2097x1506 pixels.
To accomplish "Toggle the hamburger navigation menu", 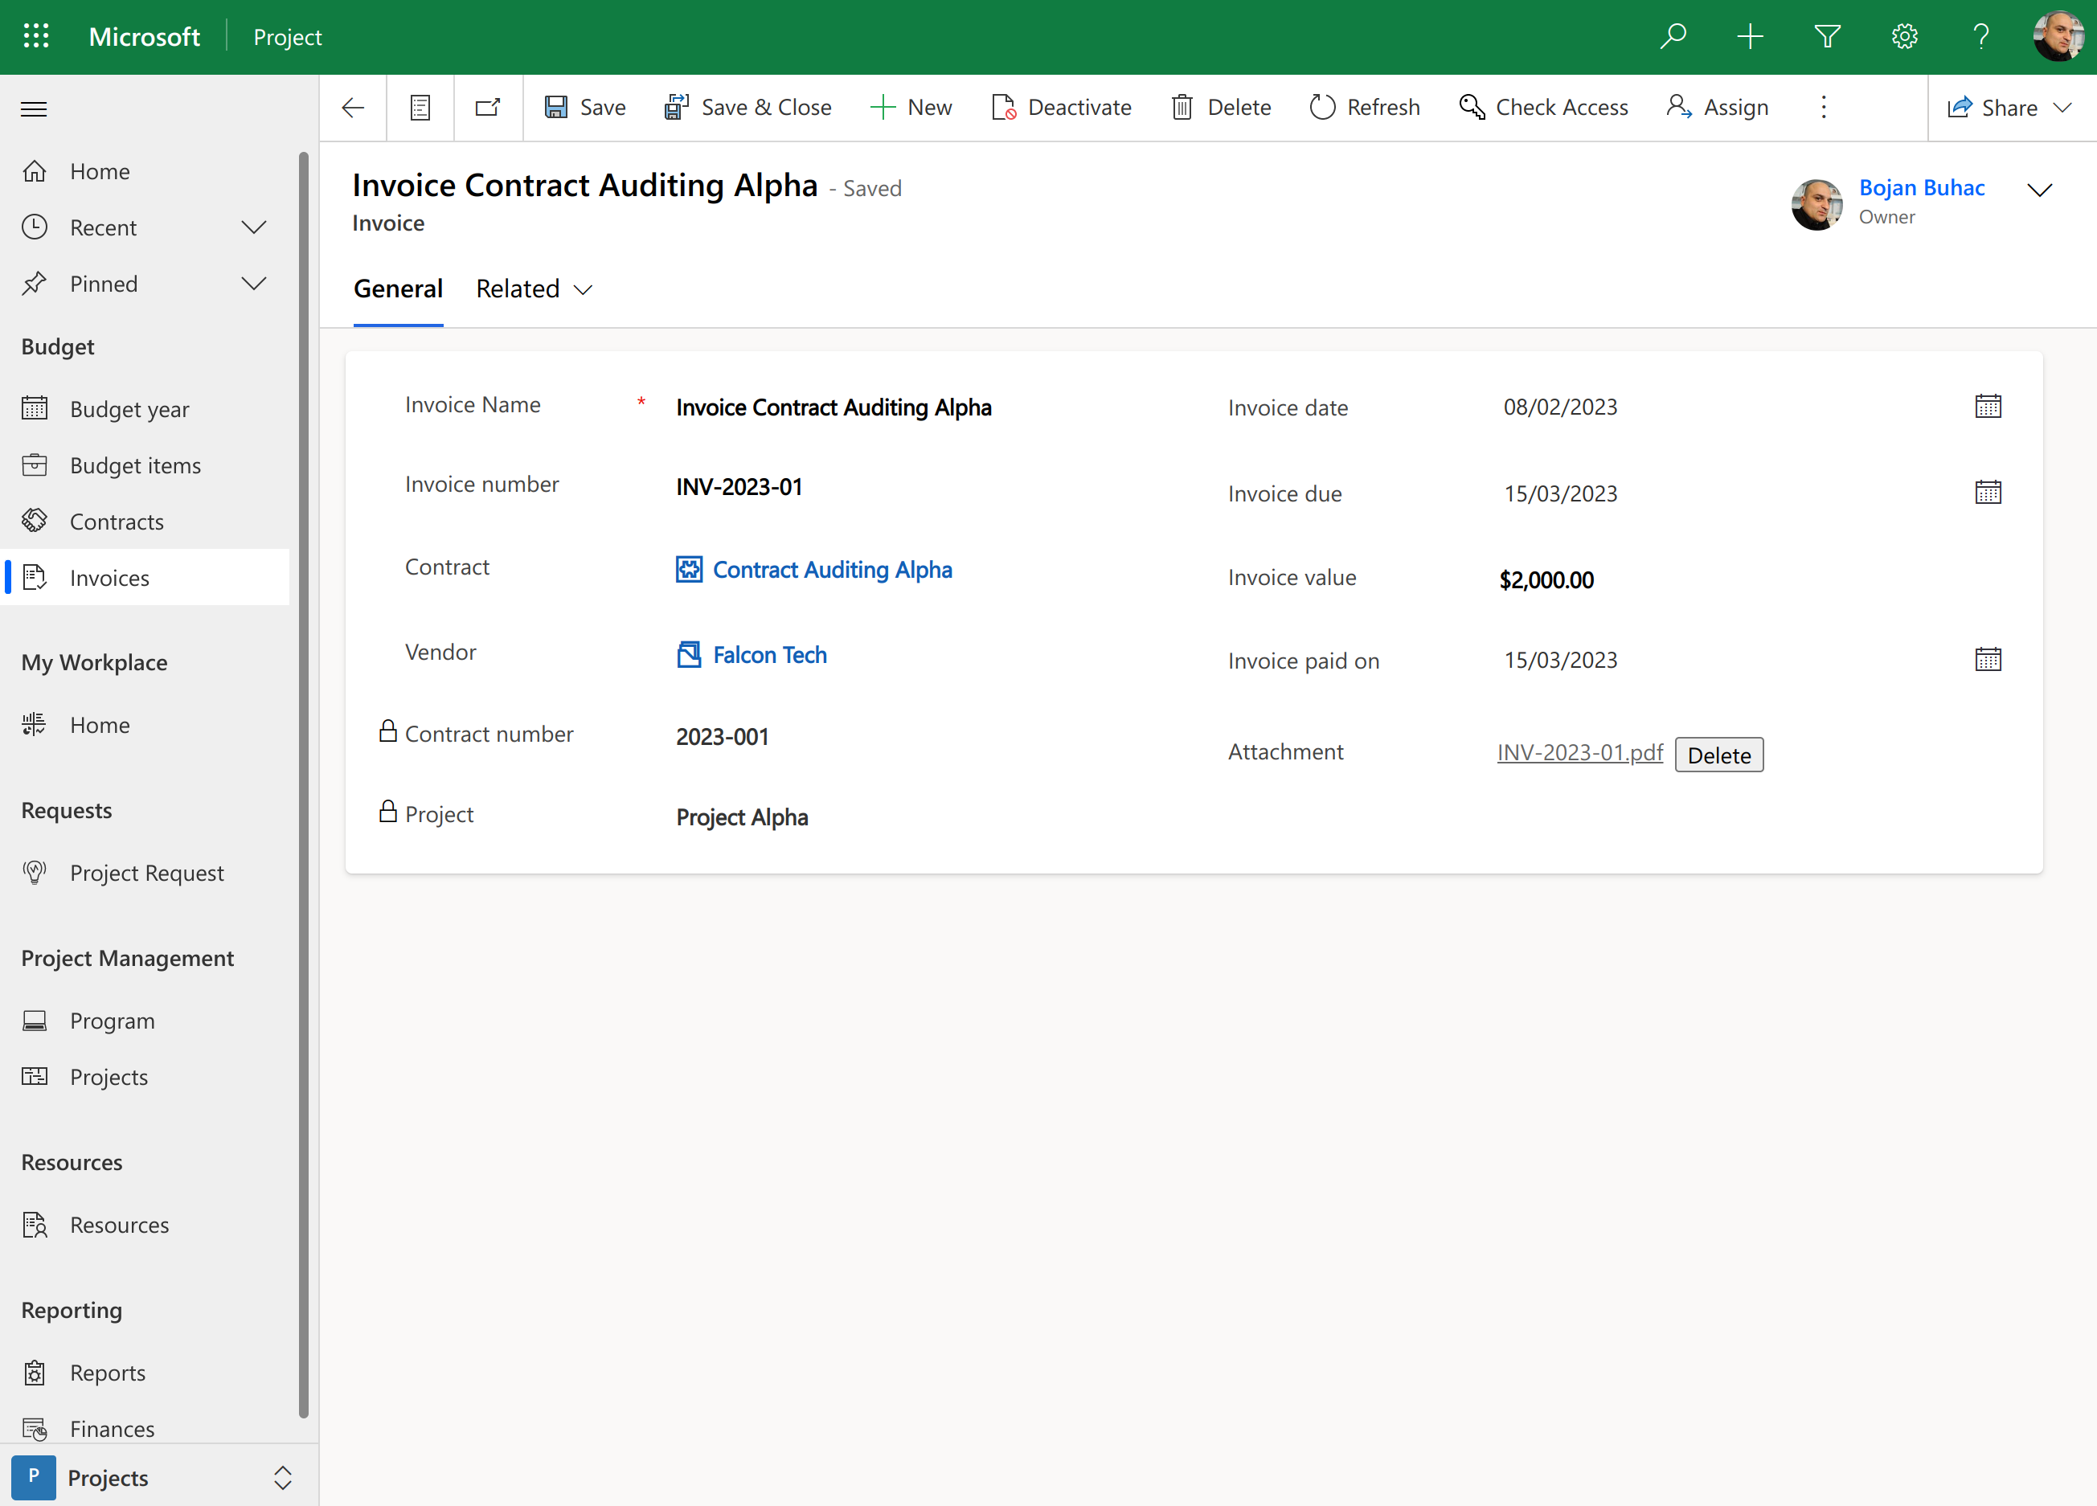I will point(35,109).
